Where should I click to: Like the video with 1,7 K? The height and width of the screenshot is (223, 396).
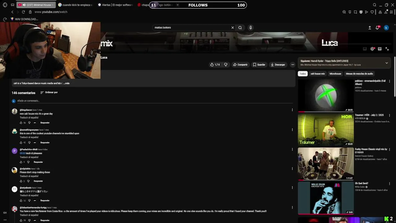click(215, 65)
